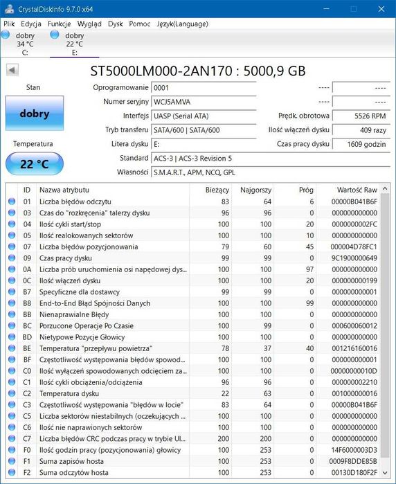Select the row Temperatura dysku

(x=194, y=393)
